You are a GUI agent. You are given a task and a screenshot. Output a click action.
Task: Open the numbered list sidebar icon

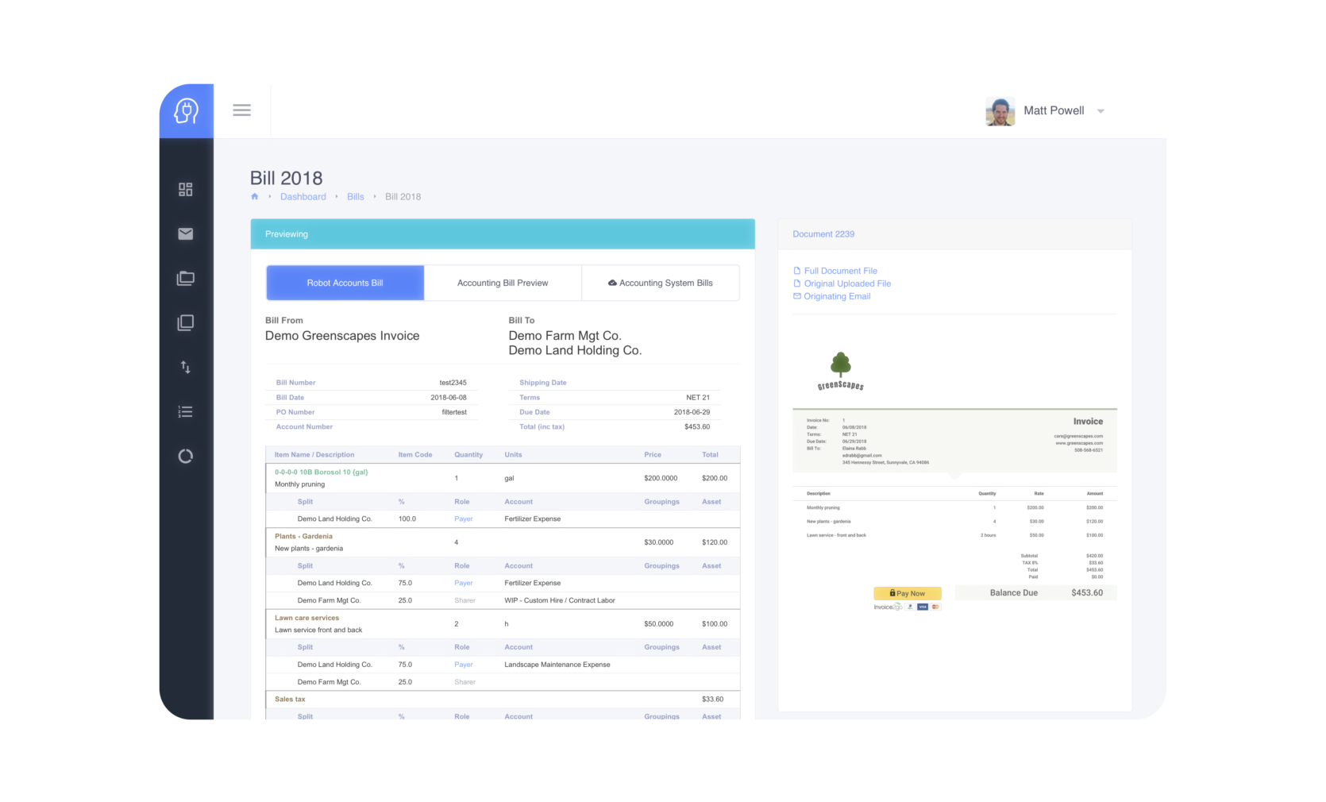(x=186, y=411)
